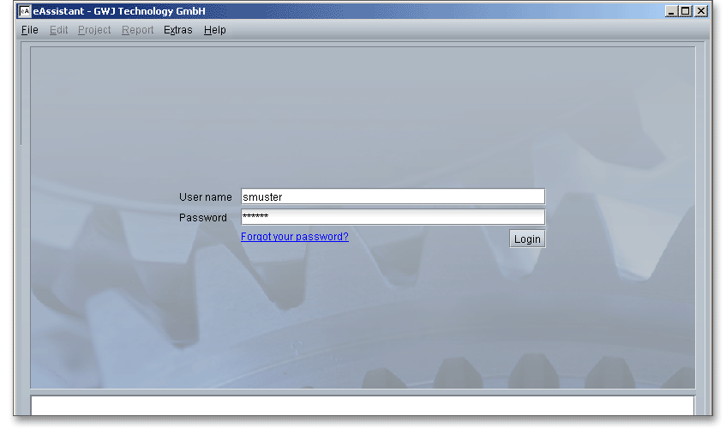Open the File menu

pyautogui.click(x=30, y=30)
